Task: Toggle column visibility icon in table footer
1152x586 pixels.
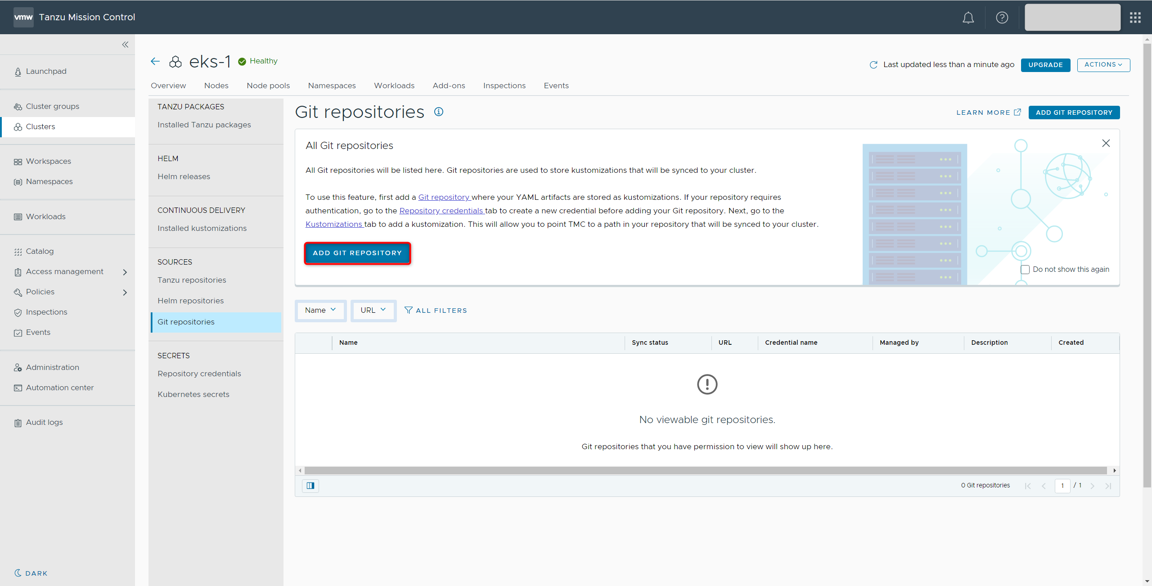Action: 310,486
